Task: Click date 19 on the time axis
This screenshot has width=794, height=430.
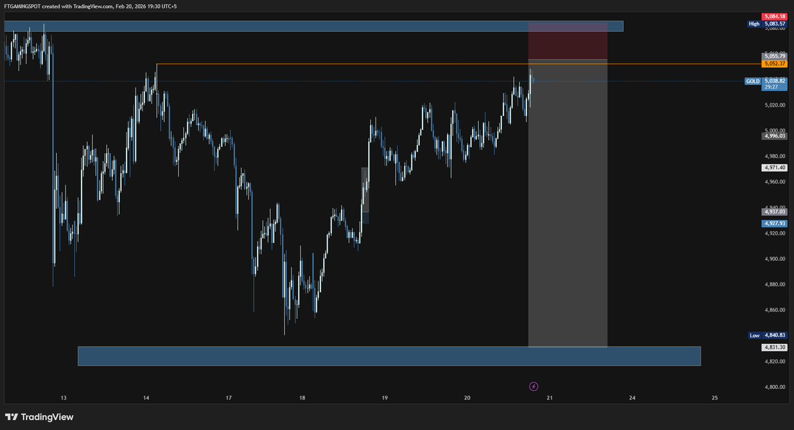Action: pos(384,398)
